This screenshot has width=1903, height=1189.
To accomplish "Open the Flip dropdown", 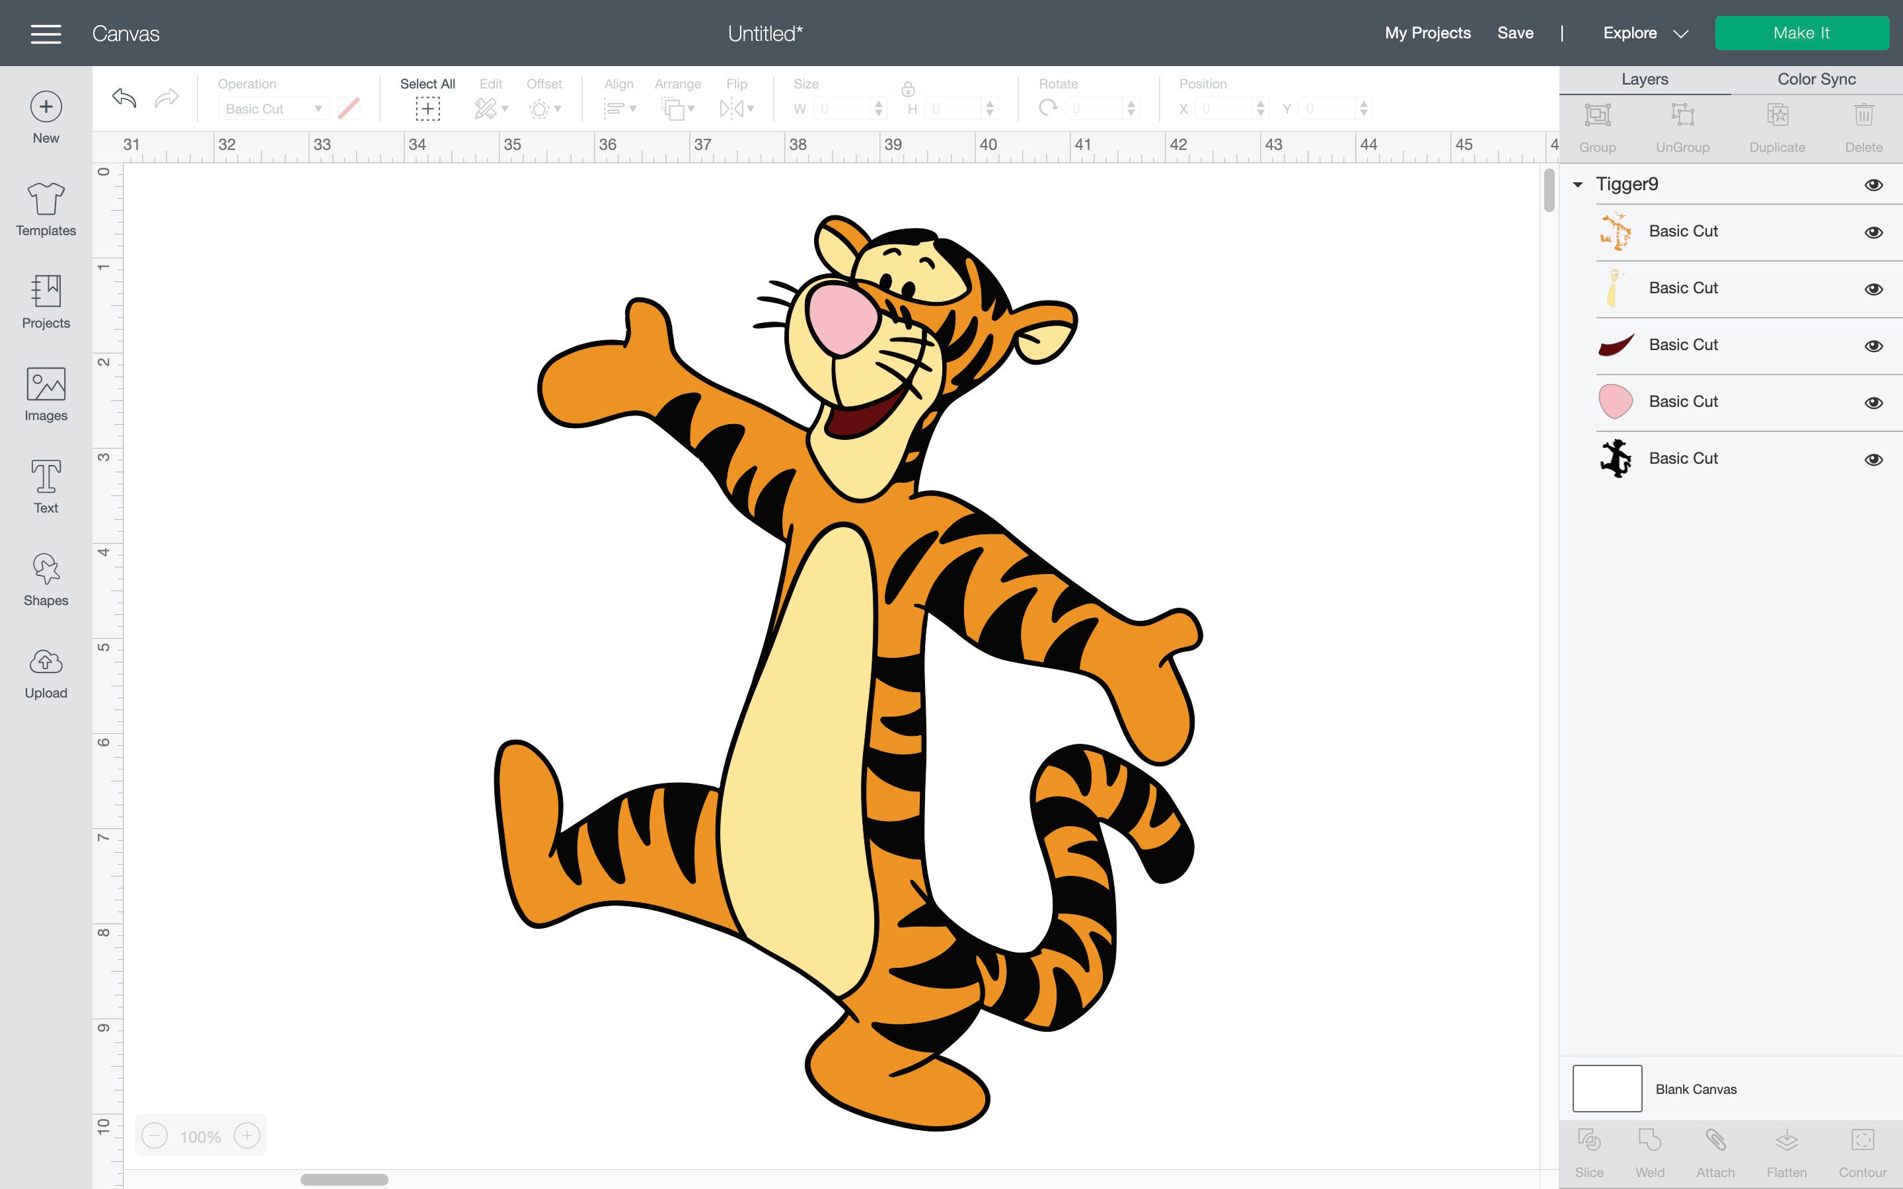I will [737, 108].
